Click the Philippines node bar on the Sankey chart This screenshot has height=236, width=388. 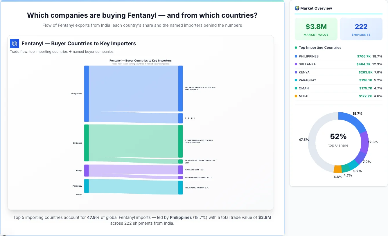click(x=86, y=93)
